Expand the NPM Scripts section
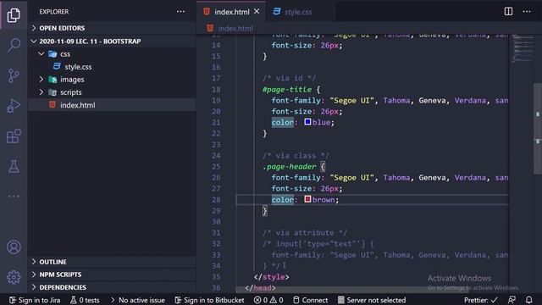 coord(112,274)
